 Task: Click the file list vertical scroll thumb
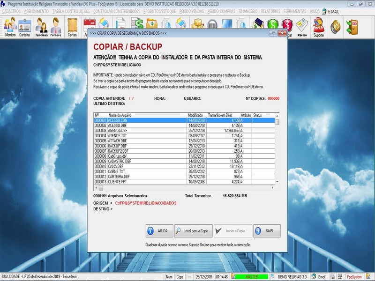pyautogui.click(x=277, y=122)
